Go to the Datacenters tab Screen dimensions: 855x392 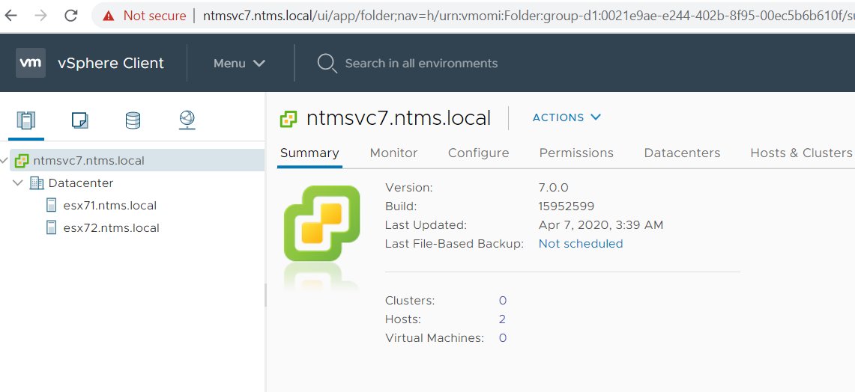[682, 153]
